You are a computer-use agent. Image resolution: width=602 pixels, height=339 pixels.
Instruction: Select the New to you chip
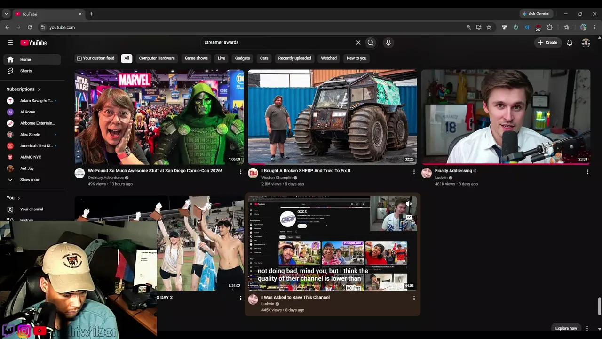pyautogui.click(x=356, y=58)
